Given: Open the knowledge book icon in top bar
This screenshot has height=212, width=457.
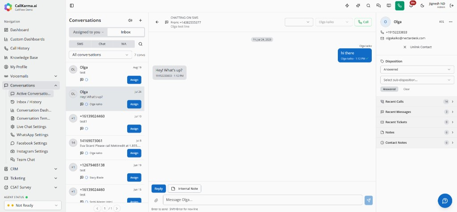Looking at the screenshot, I should [389, 5].
